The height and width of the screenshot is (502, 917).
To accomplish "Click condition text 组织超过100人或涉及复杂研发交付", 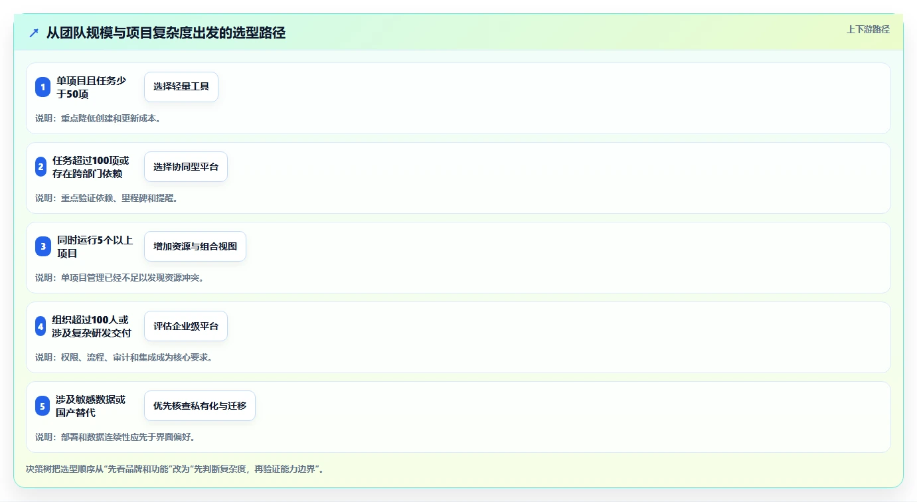I will (92, 326).
